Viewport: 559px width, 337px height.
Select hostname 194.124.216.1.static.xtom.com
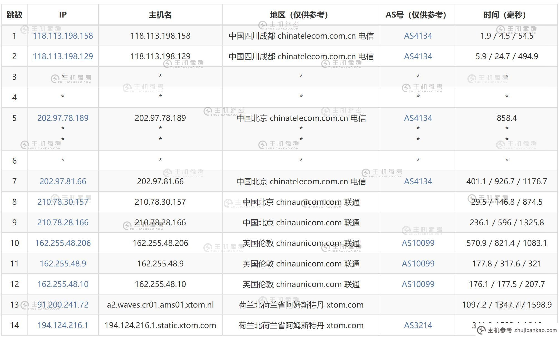click(x=160, y=325)
